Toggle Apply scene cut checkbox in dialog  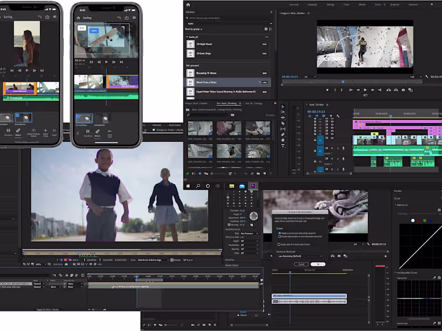pos(280,233)
